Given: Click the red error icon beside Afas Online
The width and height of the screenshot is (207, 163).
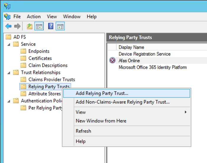Looking at the screenshot, I should (x=112, y=61).
